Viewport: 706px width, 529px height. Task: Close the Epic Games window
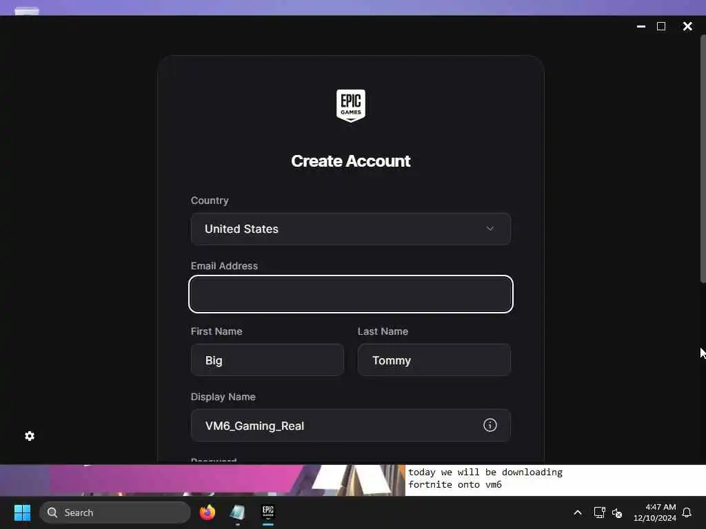point(687,27)
